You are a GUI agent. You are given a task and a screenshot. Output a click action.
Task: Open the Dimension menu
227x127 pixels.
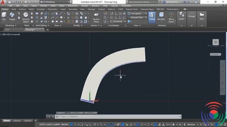(73, 6)
